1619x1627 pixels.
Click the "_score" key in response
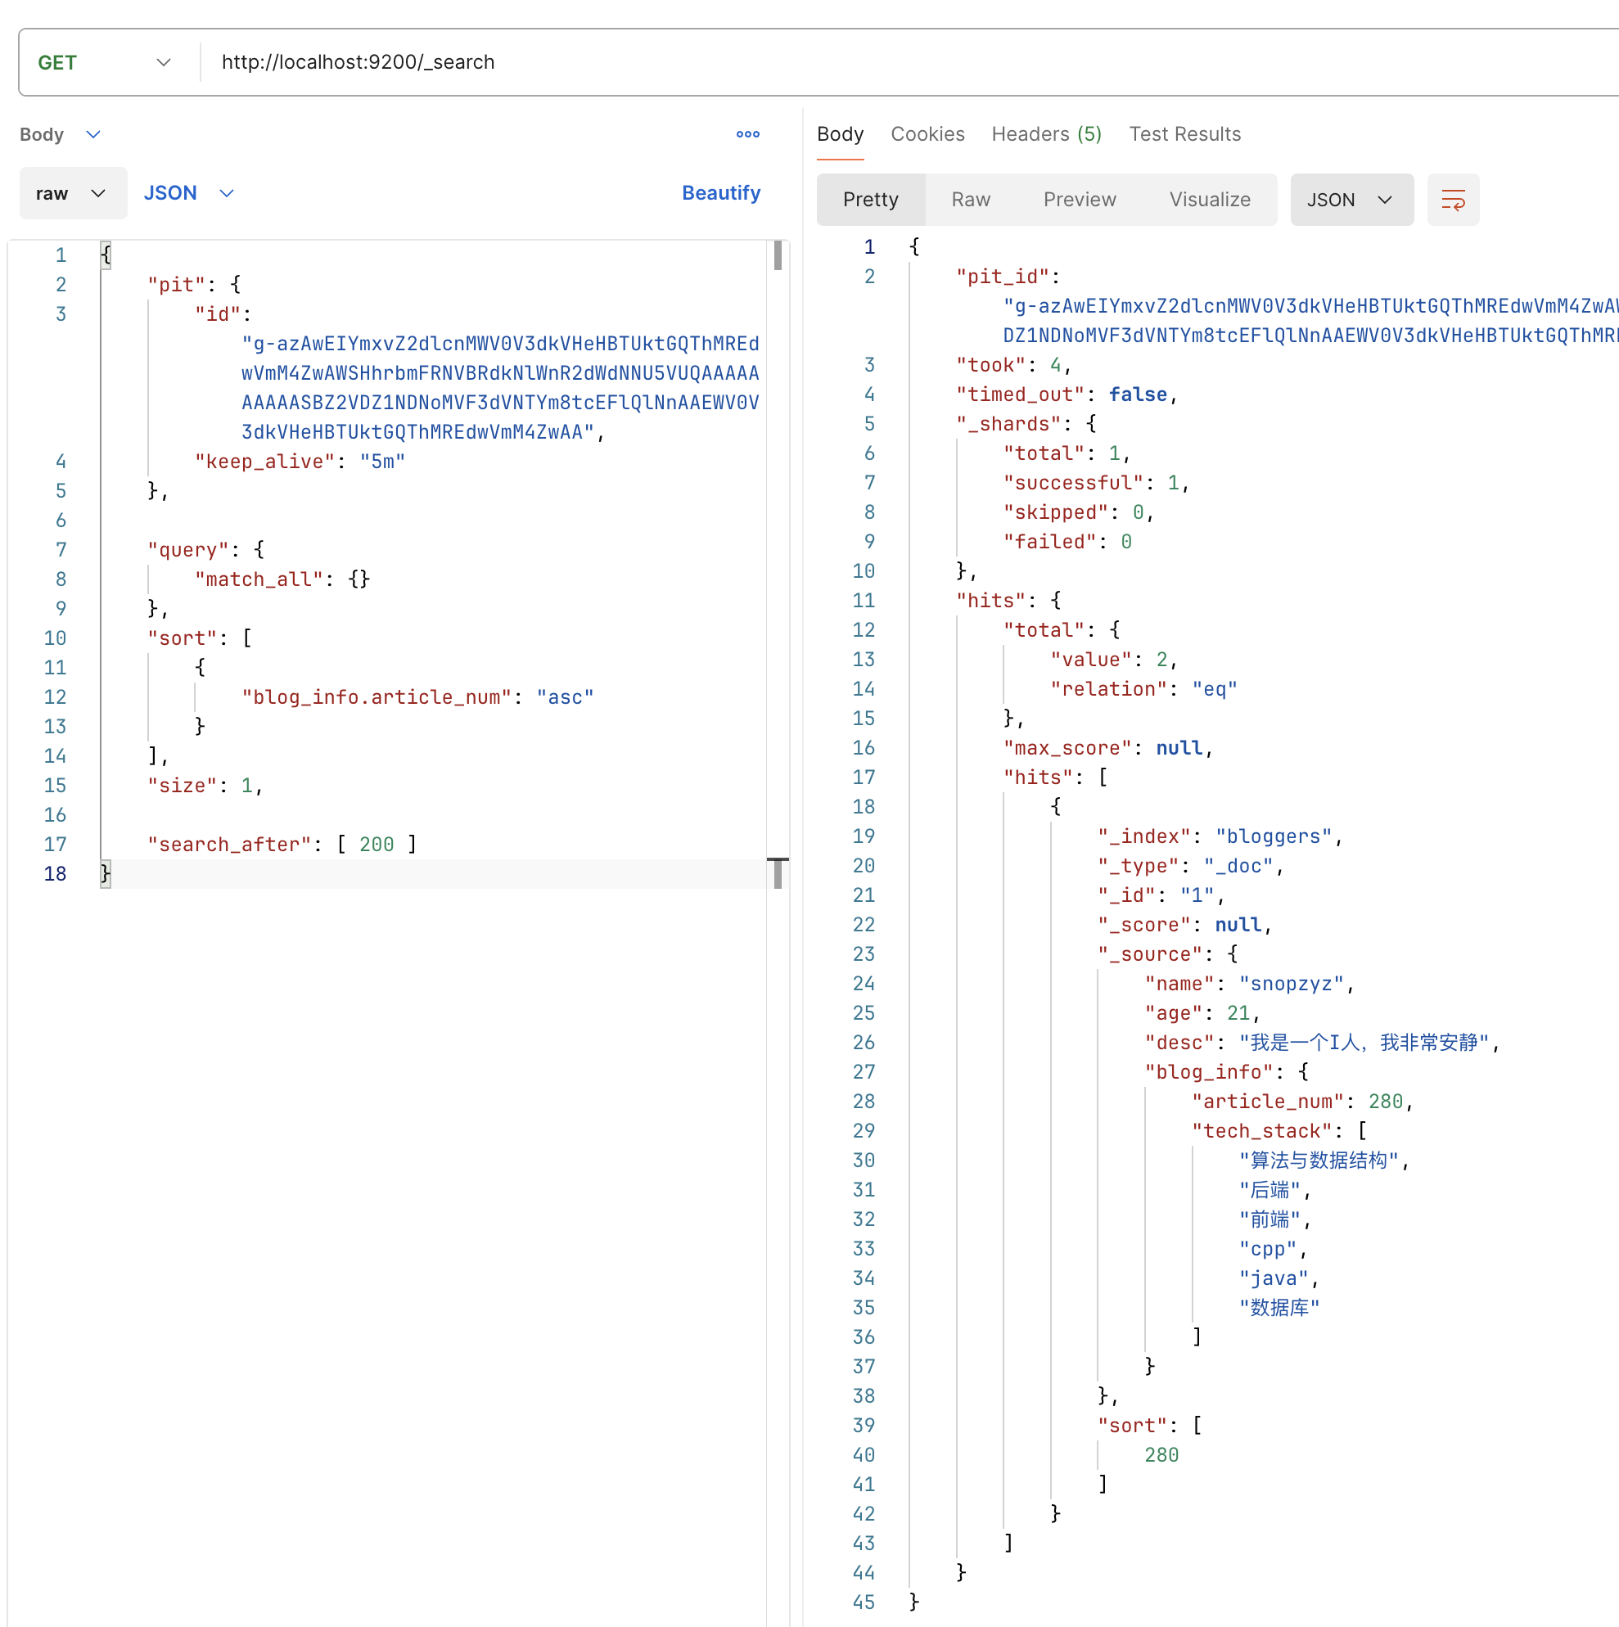(1144, 925)
